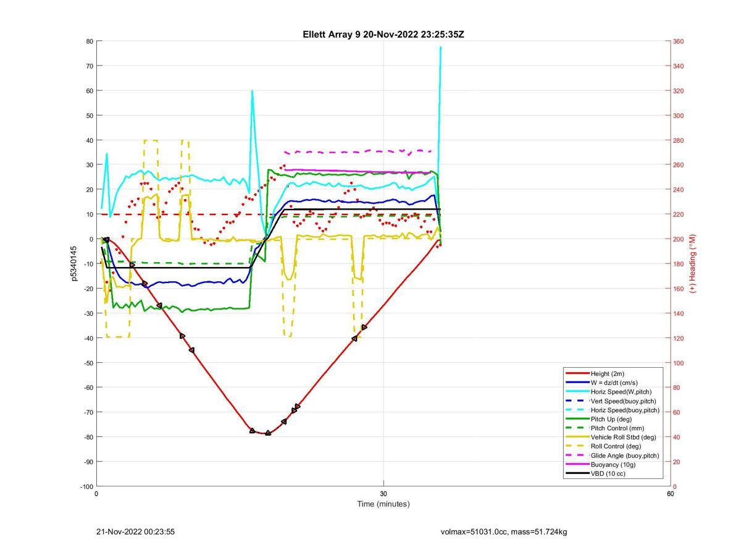Click legend label "Glide Angle (buoy,pitch)"
This screenshot has height=547, width=741.
pos(624,456)
